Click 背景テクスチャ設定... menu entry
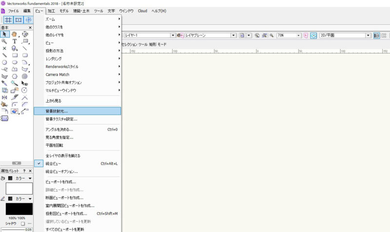390x232 pixels. (x=78, y=119)
